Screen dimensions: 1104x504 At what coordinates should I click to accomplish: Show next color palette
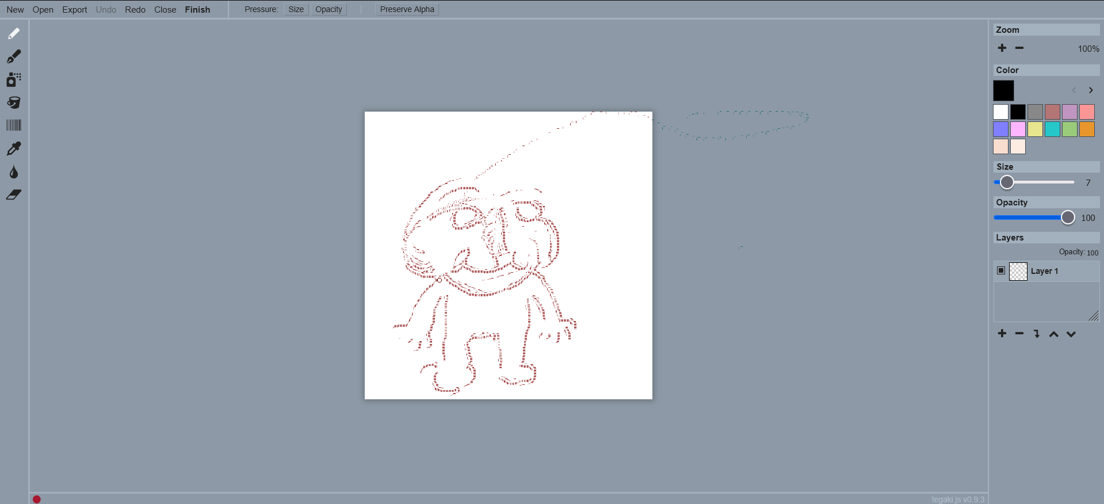(1091, 90)
